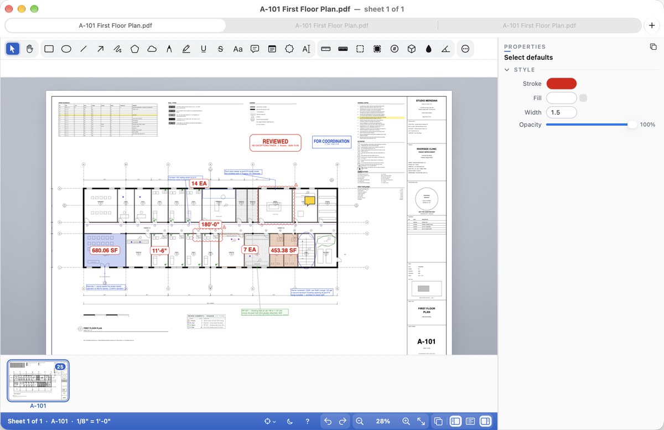Select the freehand ink tool
This screenshot has height=430, width=664.
pos(117,49)
